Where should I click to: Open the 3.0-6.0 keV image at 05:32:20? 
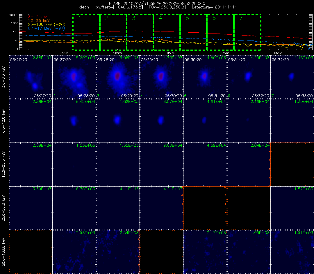pyautogui.click(x=292, y=77)
